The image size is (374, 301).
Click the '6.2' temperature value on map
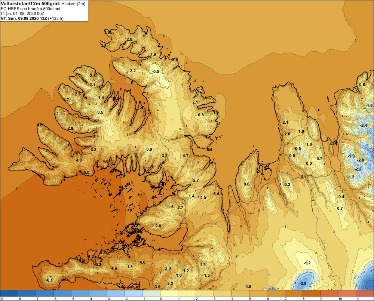[x=91, y=257]
